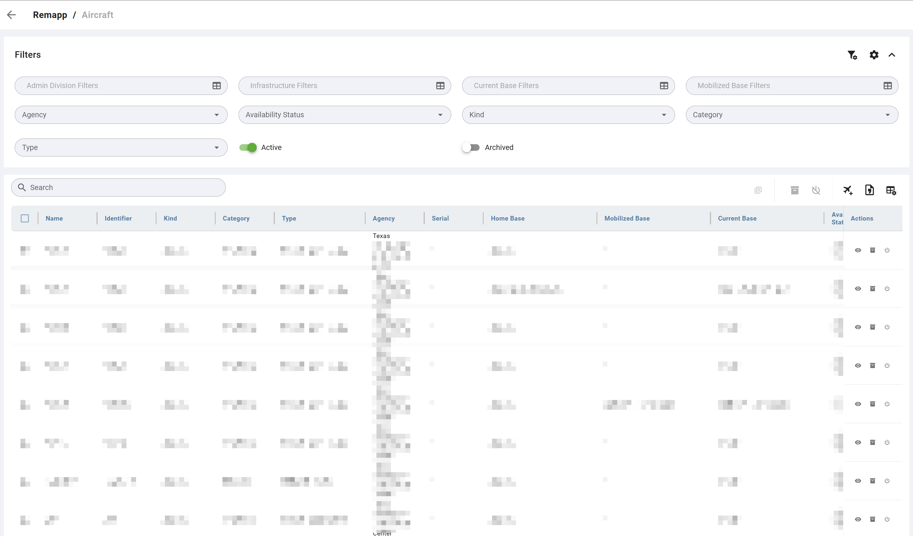
Task: Add a new aircraft with the plane-plus icon
Action: click(848, 190)
